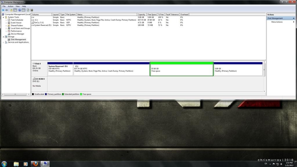297x167 pixels.
Task: Click the console tree horizontal scrollbar
Action: (x=15, y=94)
